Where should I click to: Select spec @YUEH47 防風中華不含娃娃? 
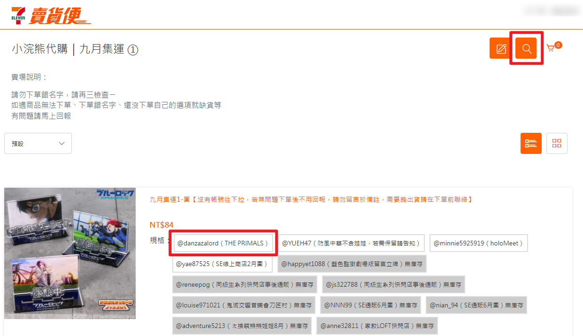tap(351, 243)
